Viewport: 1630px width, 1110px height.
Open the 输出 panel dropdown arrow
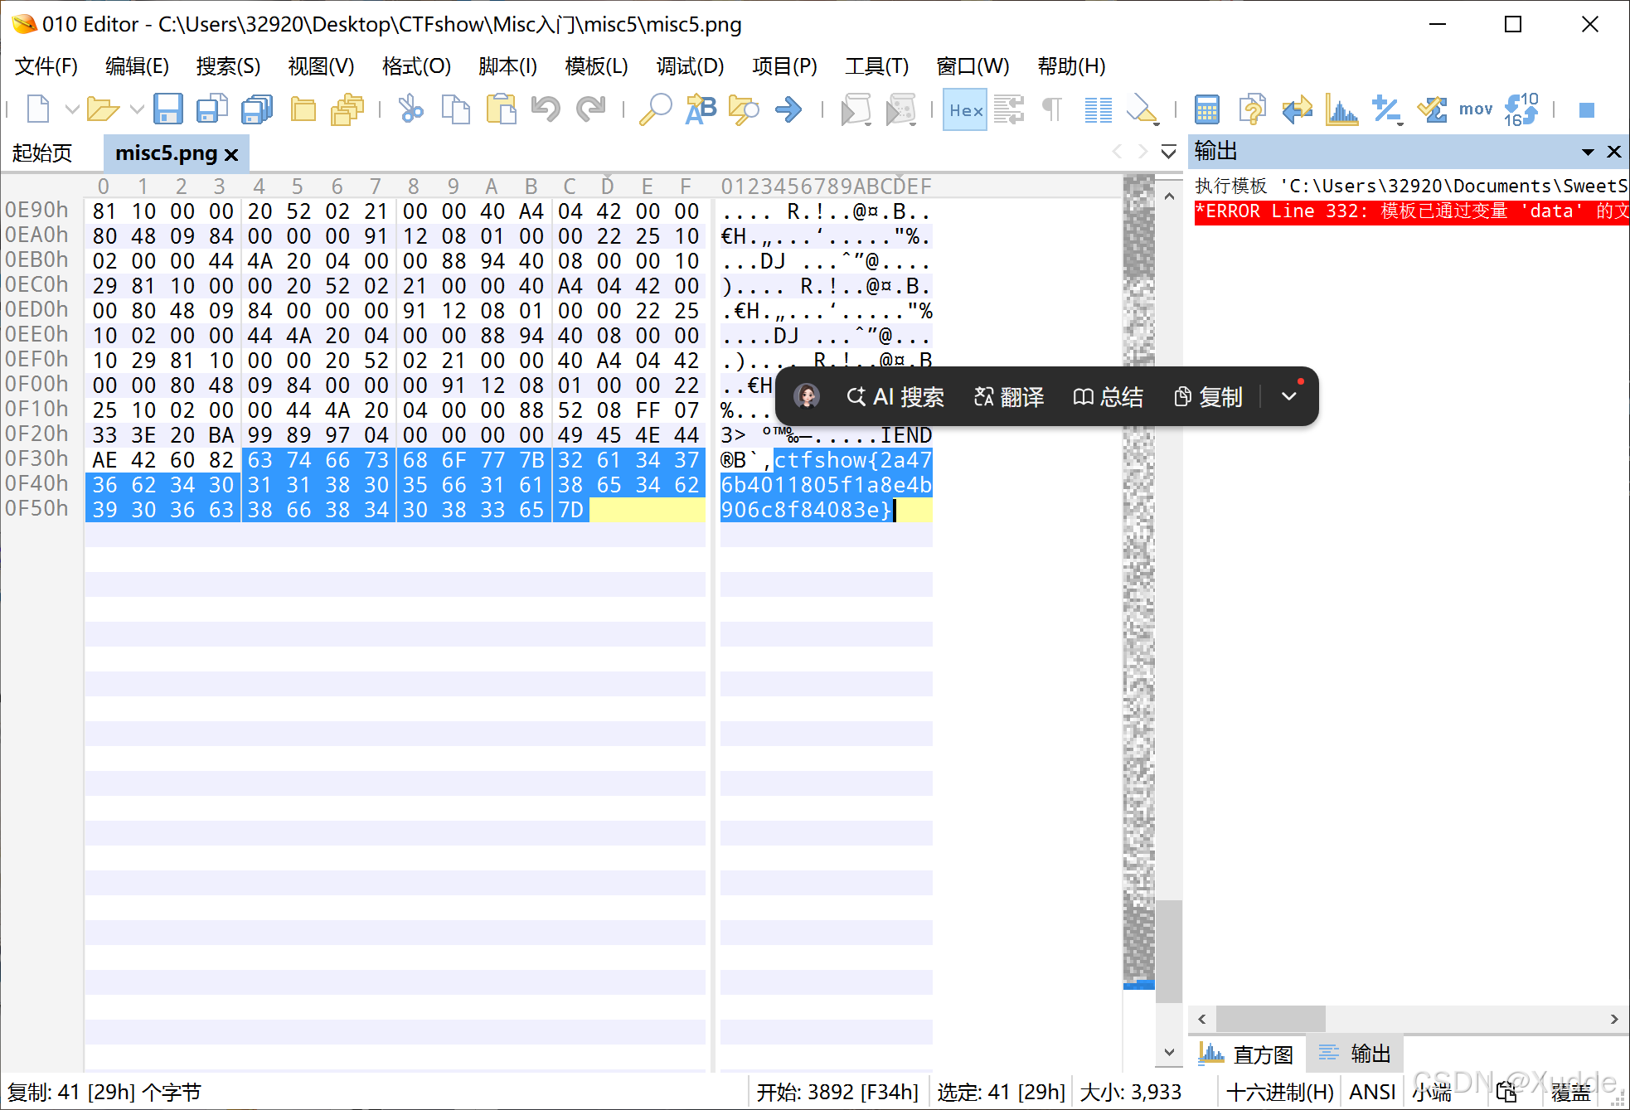click(1588, 152)
